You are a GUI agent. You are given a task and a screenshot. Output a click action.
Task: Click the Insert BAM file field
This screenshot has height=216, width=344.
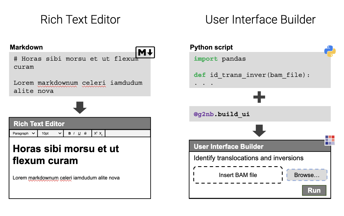(x=238, y=175)
